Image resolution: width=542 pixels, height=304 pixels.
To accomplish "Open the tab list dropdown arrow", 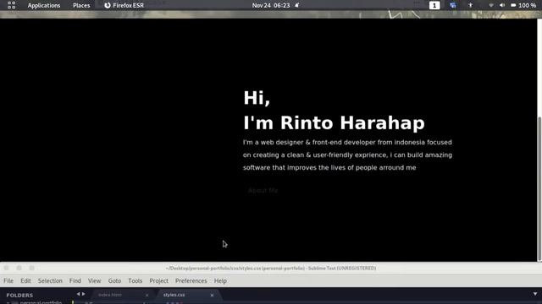I will (535, 294).
